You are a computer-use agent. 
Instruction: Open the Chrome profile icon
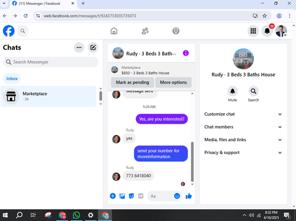point(279,16)
